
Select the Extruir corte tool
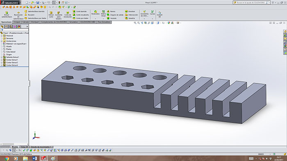tap(51, 15)
